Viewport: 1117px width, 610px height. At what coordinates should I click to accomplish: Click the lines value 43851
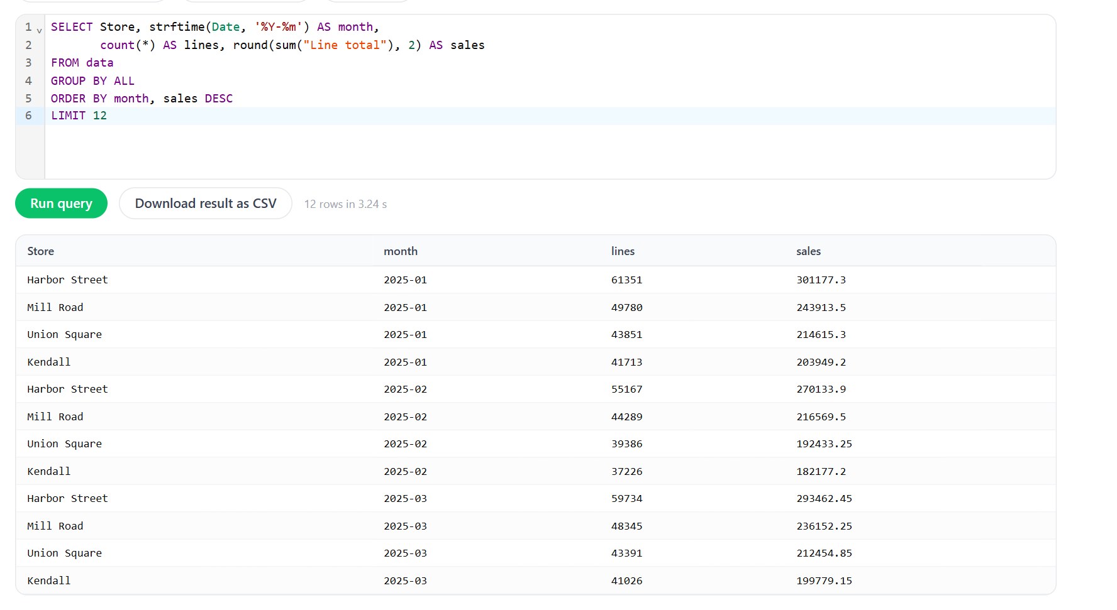point(626,335)
